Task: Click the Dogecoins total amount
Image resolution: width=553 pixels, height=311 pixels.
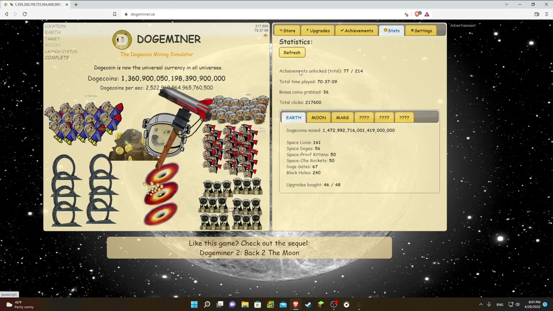Action: (x=173, y=78)
